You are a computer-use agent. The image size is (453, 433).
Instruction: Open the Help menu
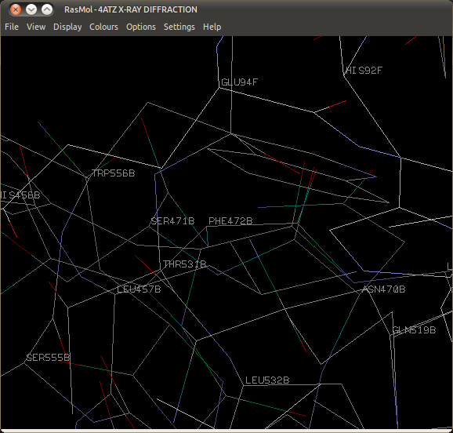point(212,27)
